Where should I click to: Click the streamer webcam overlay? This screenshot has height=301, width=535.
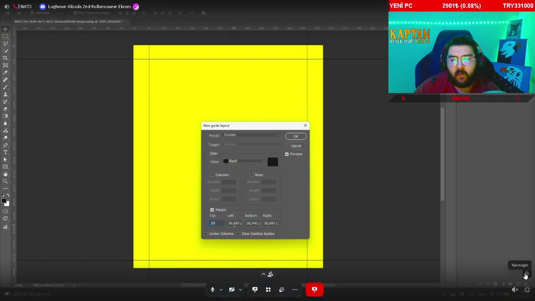click(461, 52)
